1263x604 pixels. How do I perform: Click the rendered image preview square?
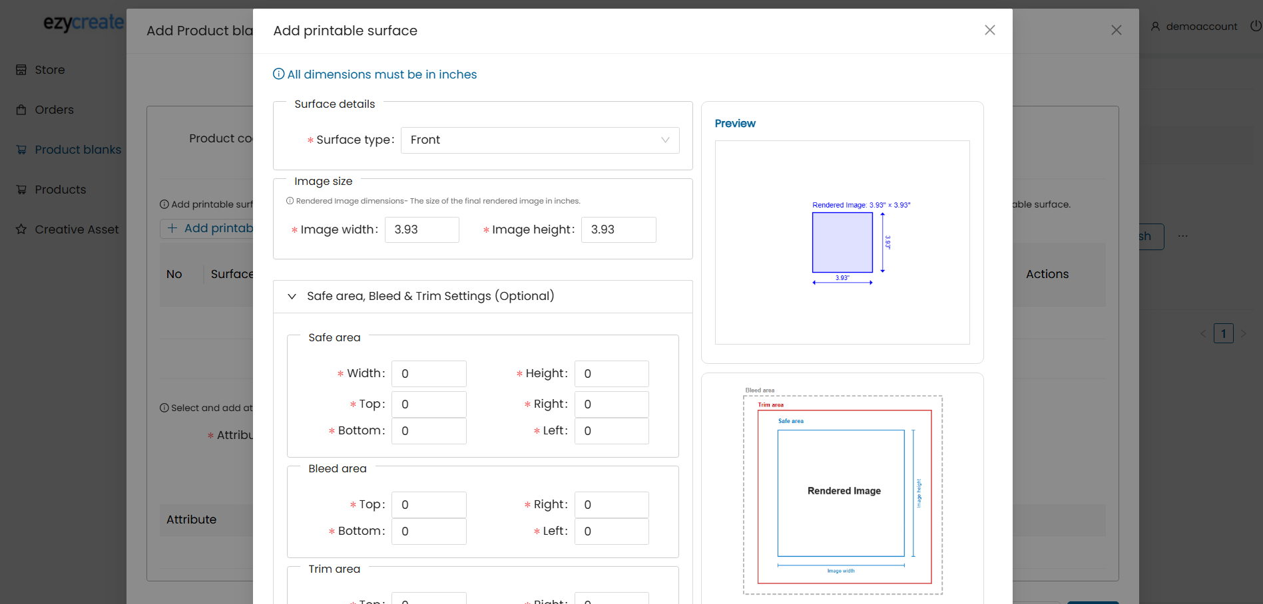click(842, 242)
